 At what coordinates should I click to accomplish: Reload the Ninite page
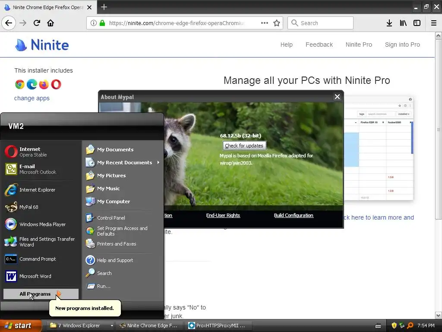click(x=37, y=23)
